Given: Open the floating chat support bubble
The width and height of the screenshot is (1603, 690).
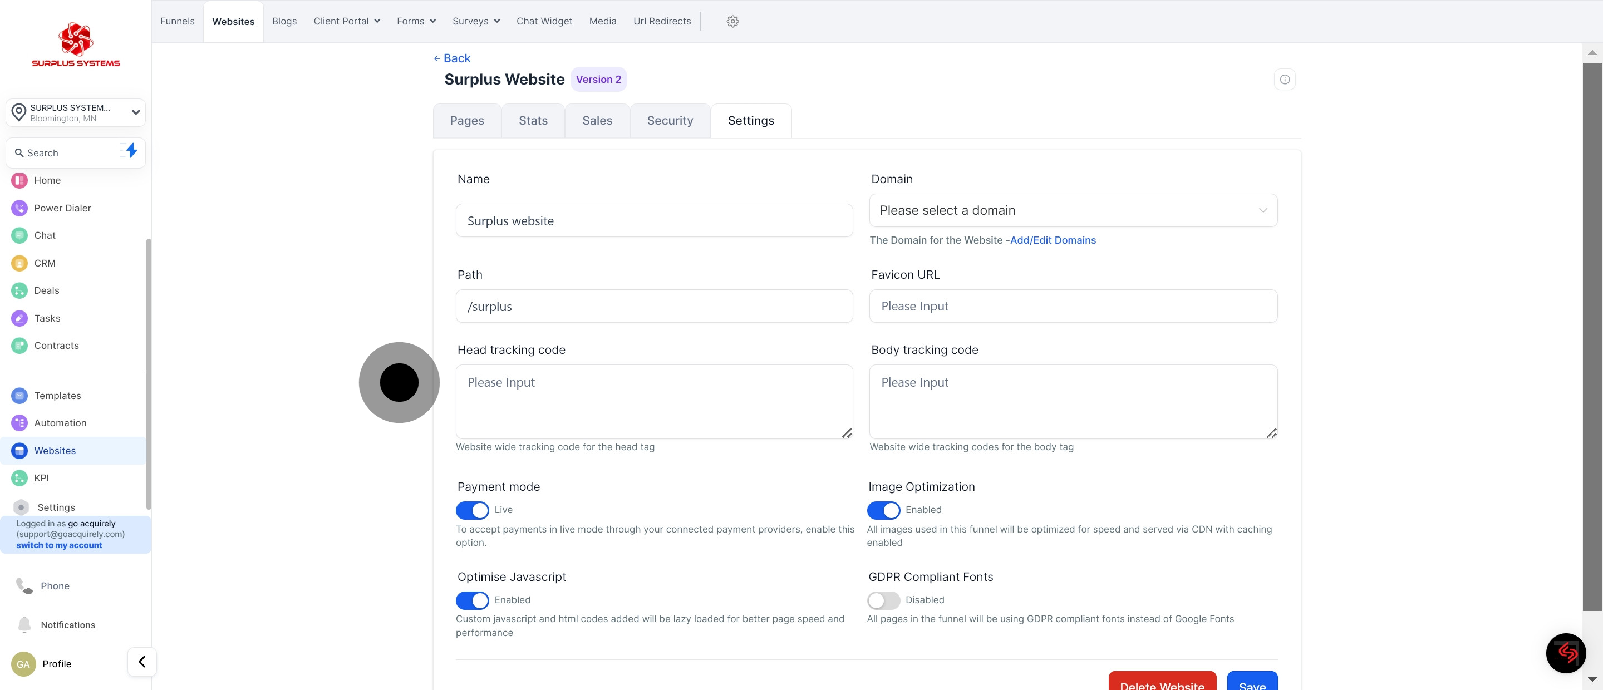Looking at the screenshot, I should click(x=1566, y=653).
